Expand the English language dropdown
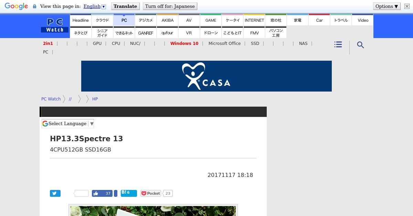Viewport: 413px width, 216px height. tap(95, 6)
